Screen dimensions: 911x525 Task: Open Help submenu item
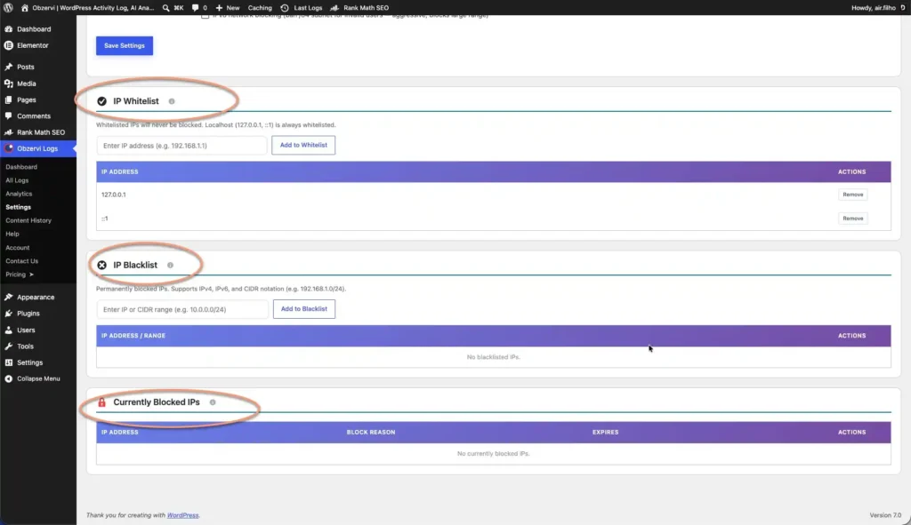(12, 234)
